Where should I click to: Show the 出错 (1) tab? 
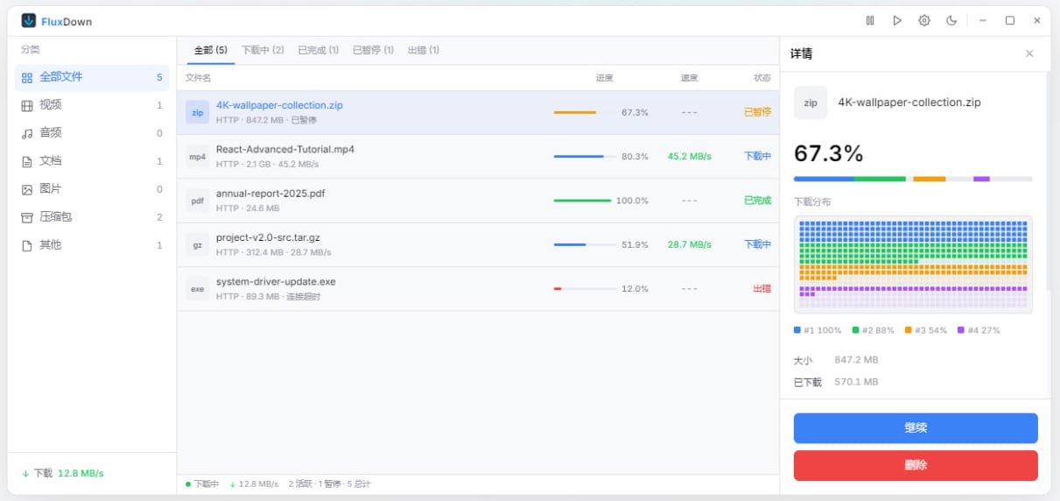424,50
